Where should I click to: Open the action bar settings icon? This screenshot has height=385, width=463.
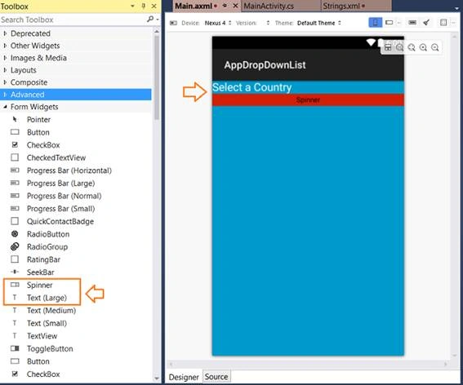pos(412,22)
